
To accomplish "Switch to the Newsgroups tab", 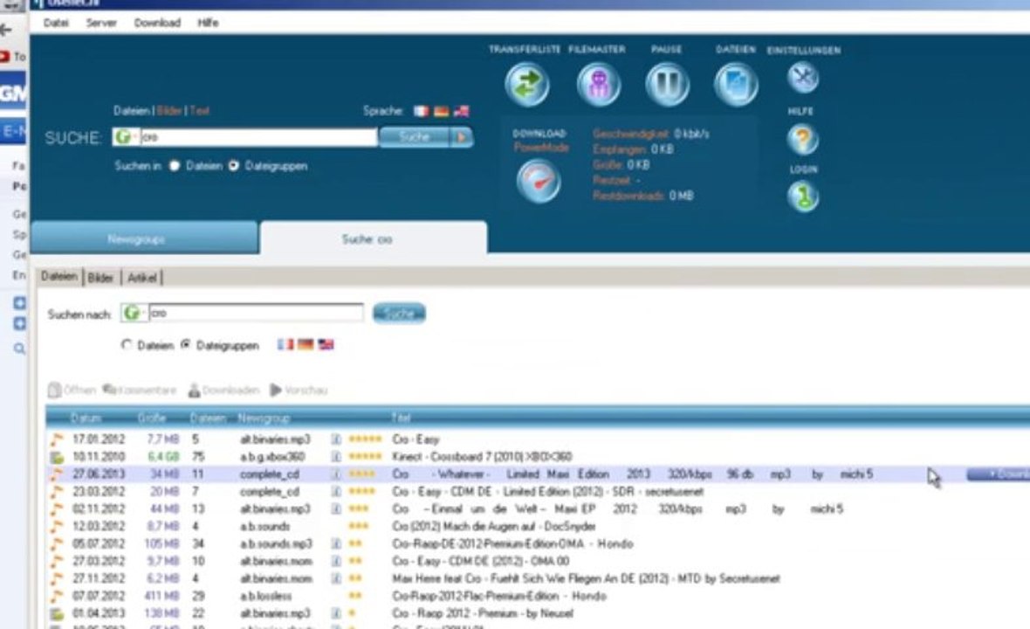I will (x=144, y=238).
